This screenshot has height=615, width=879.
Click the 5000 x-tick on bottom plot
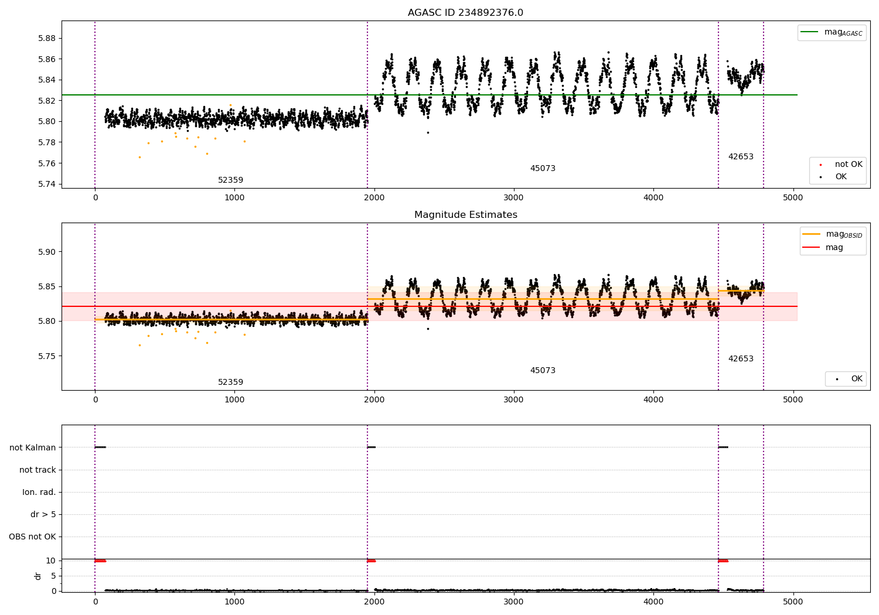(793, 602)
